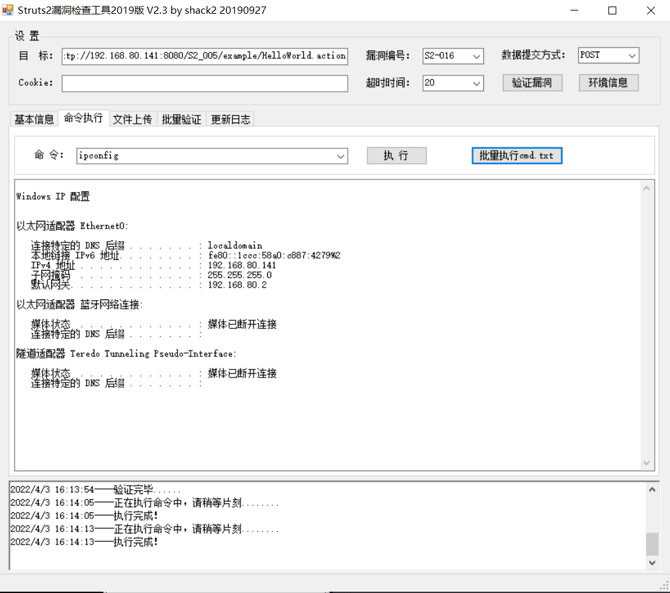The height and width of the screenshot is (593, 670).
Task: Open the POST submit method dropdown
Action: [608, 56]
